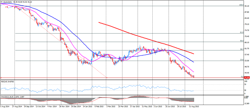
Task: Click the 4 Nov 2014 date label
Action: (52, 106)
